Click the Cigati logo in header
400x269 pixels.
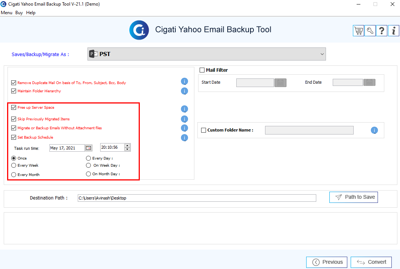(139, 30)
